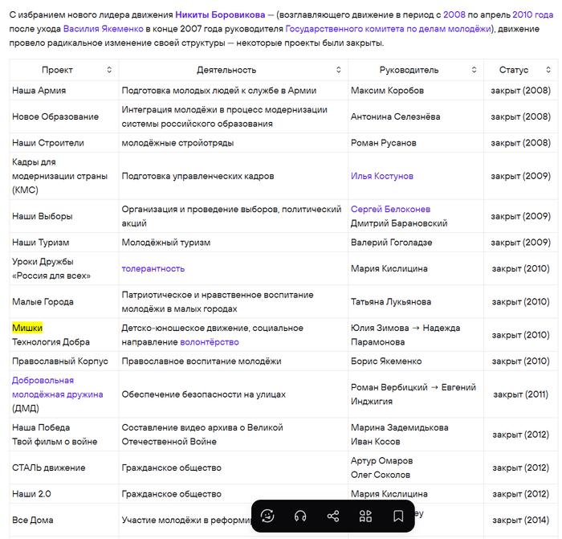The image size is (562, 539).
Task: Follow the волонтёрство link
Action: (x=210, y=341)
